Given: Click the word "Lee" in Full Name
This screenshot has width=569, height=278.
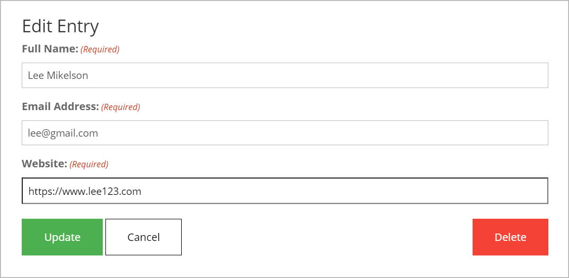Looking at the screenshot, I should point(36,75).
